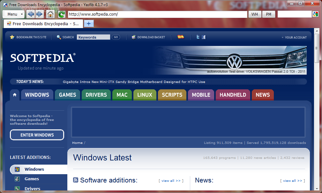Click '2,432 reviews' text
The image size is (322, 193).
292,158
